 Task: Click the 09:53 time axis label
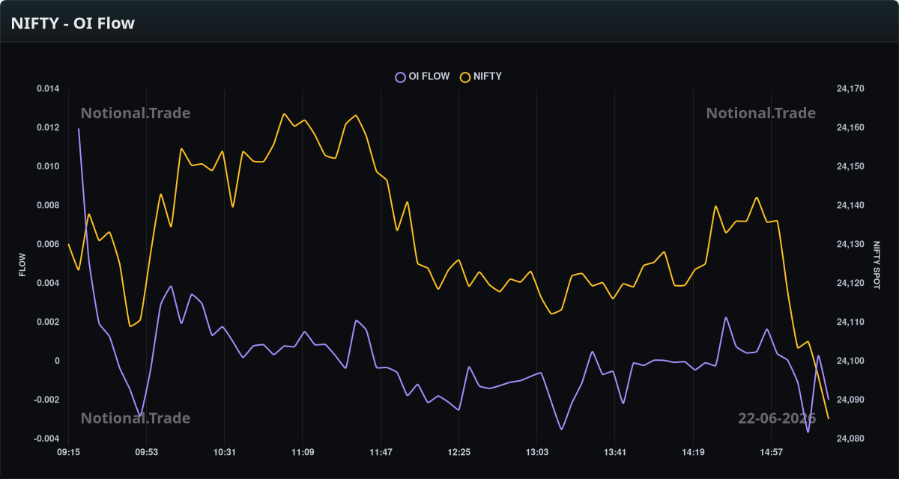[146, 452]
